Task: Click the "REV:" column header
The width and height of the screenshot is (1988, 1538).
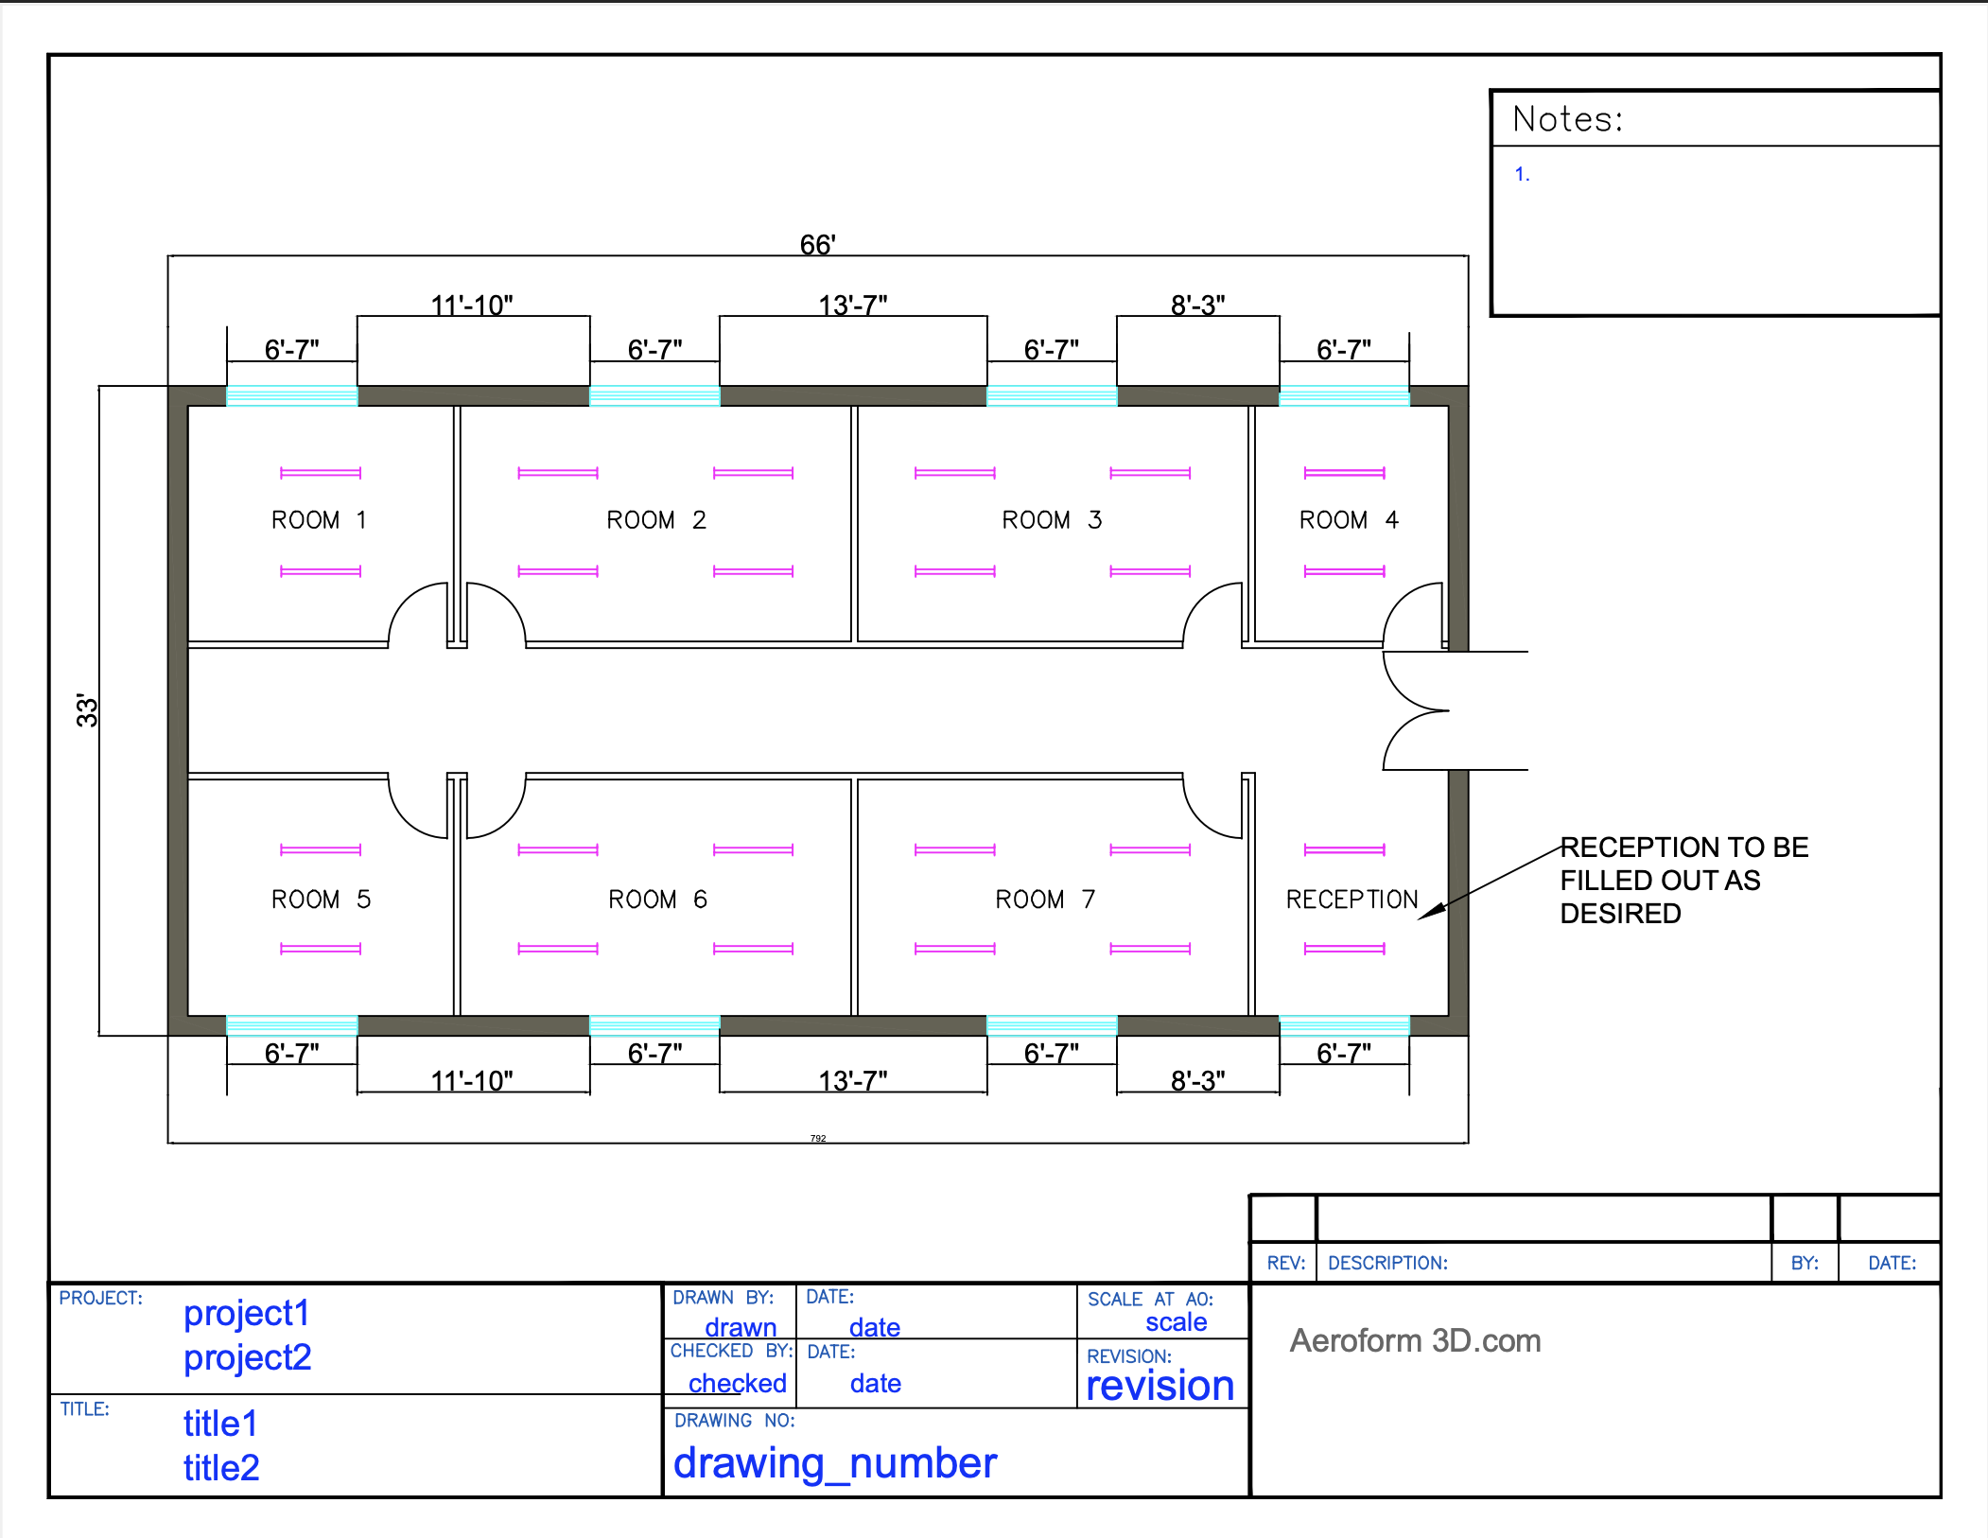Action: (x=1286, y=1263)
